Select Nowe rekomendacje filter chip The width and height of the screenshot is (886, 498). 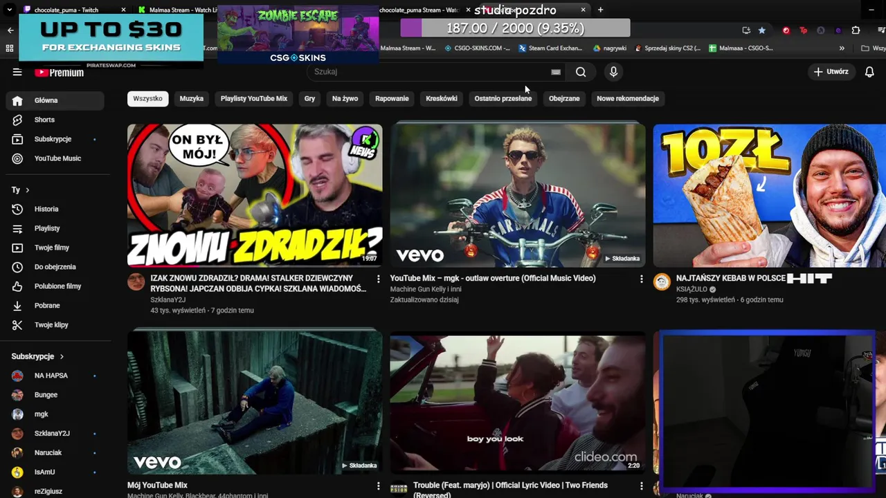tap(628, 98)
